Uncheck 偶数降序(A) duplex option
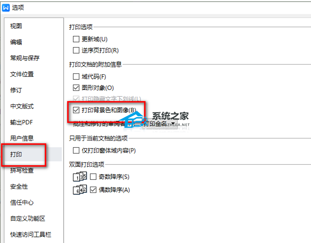This screenshot has height=243, width=311. point(93,190)
